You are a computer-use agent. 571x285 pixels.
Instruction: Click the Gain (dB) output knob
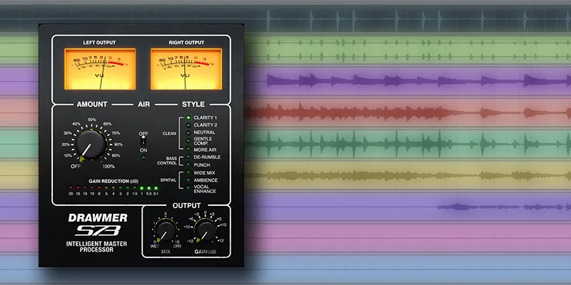click(205, 230)
